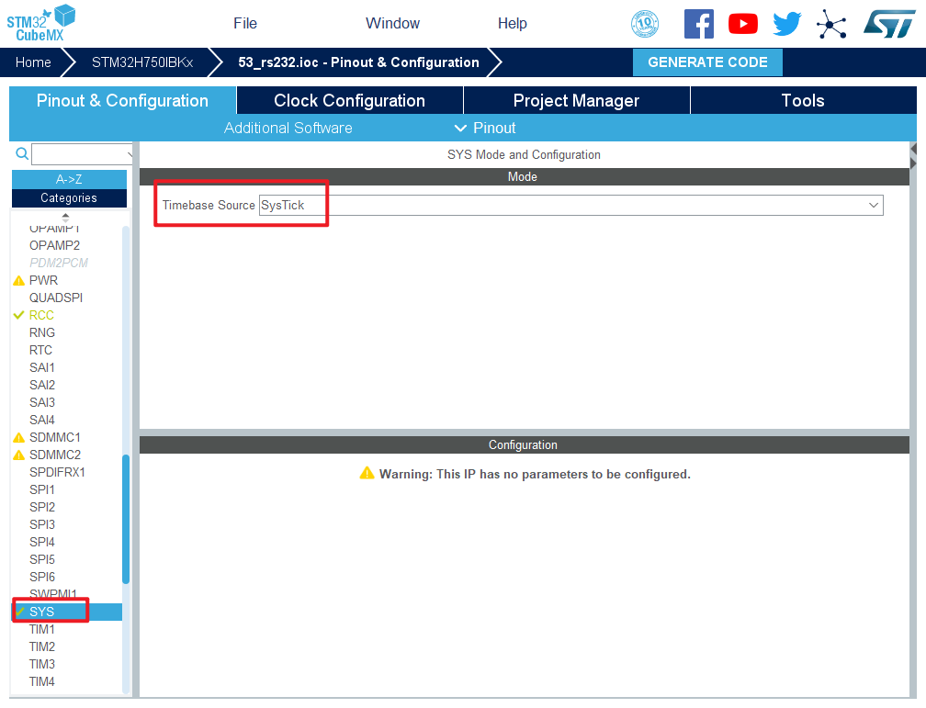Click the STM32CubeMX logo
Viewport: 926px width, 708px height.
tap(41, 22)
